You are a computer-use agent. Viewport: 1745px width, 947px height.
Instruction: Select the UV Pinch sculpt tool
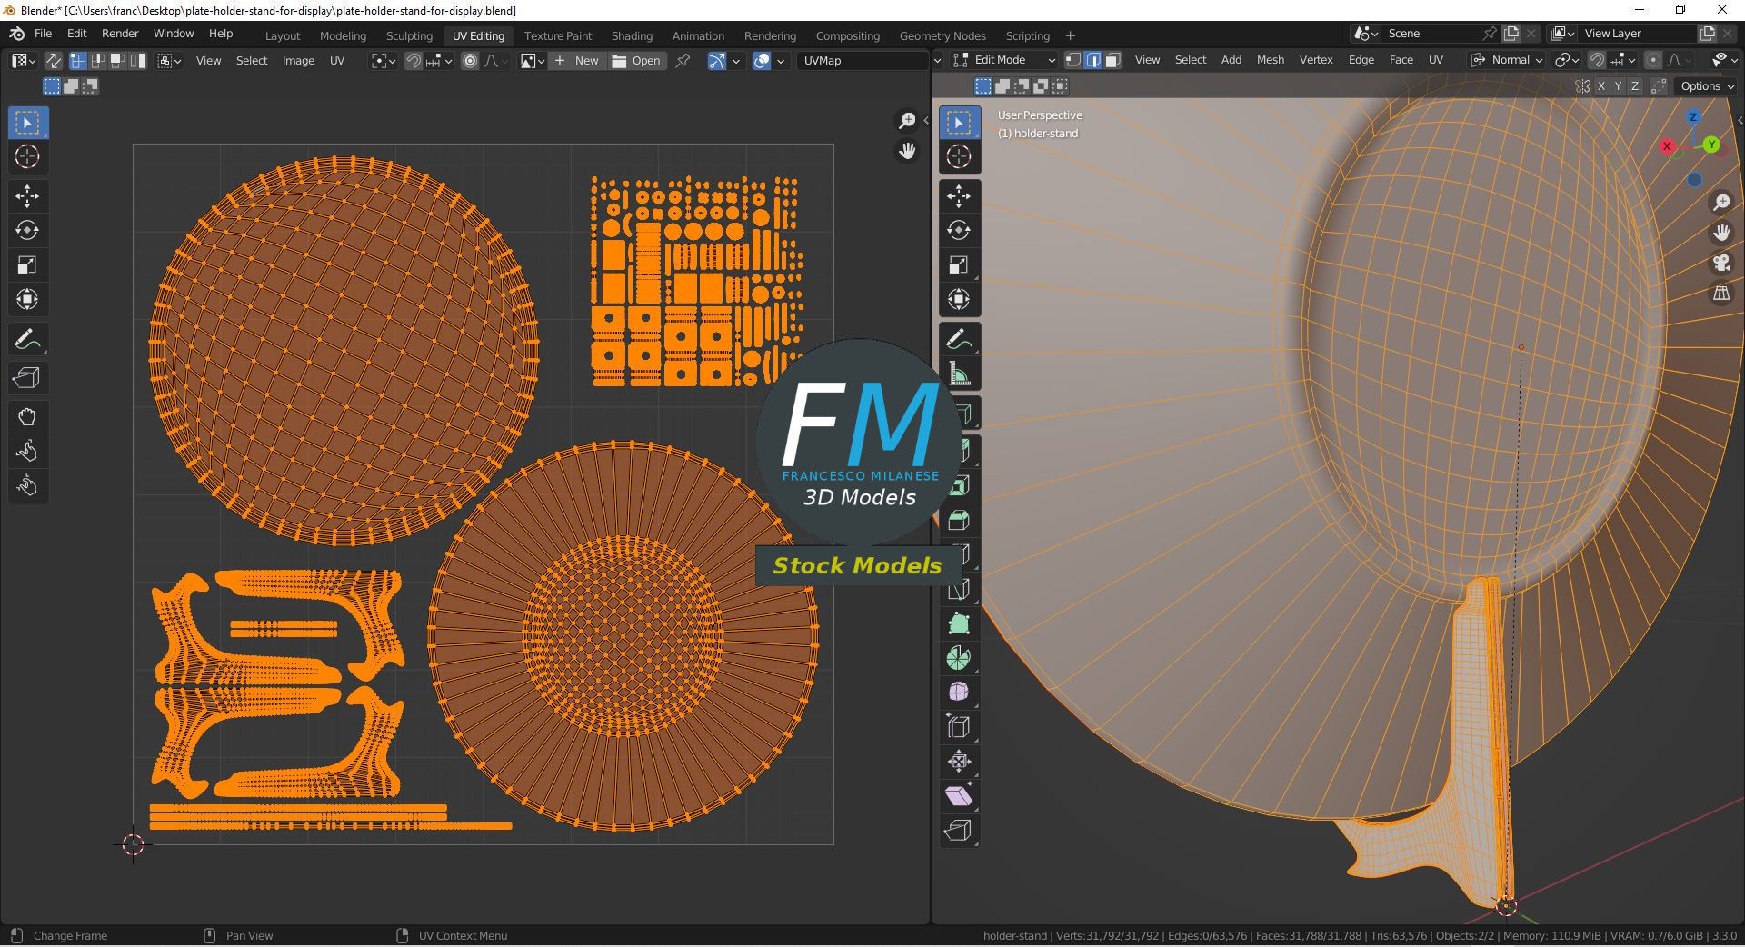point(27,486)
